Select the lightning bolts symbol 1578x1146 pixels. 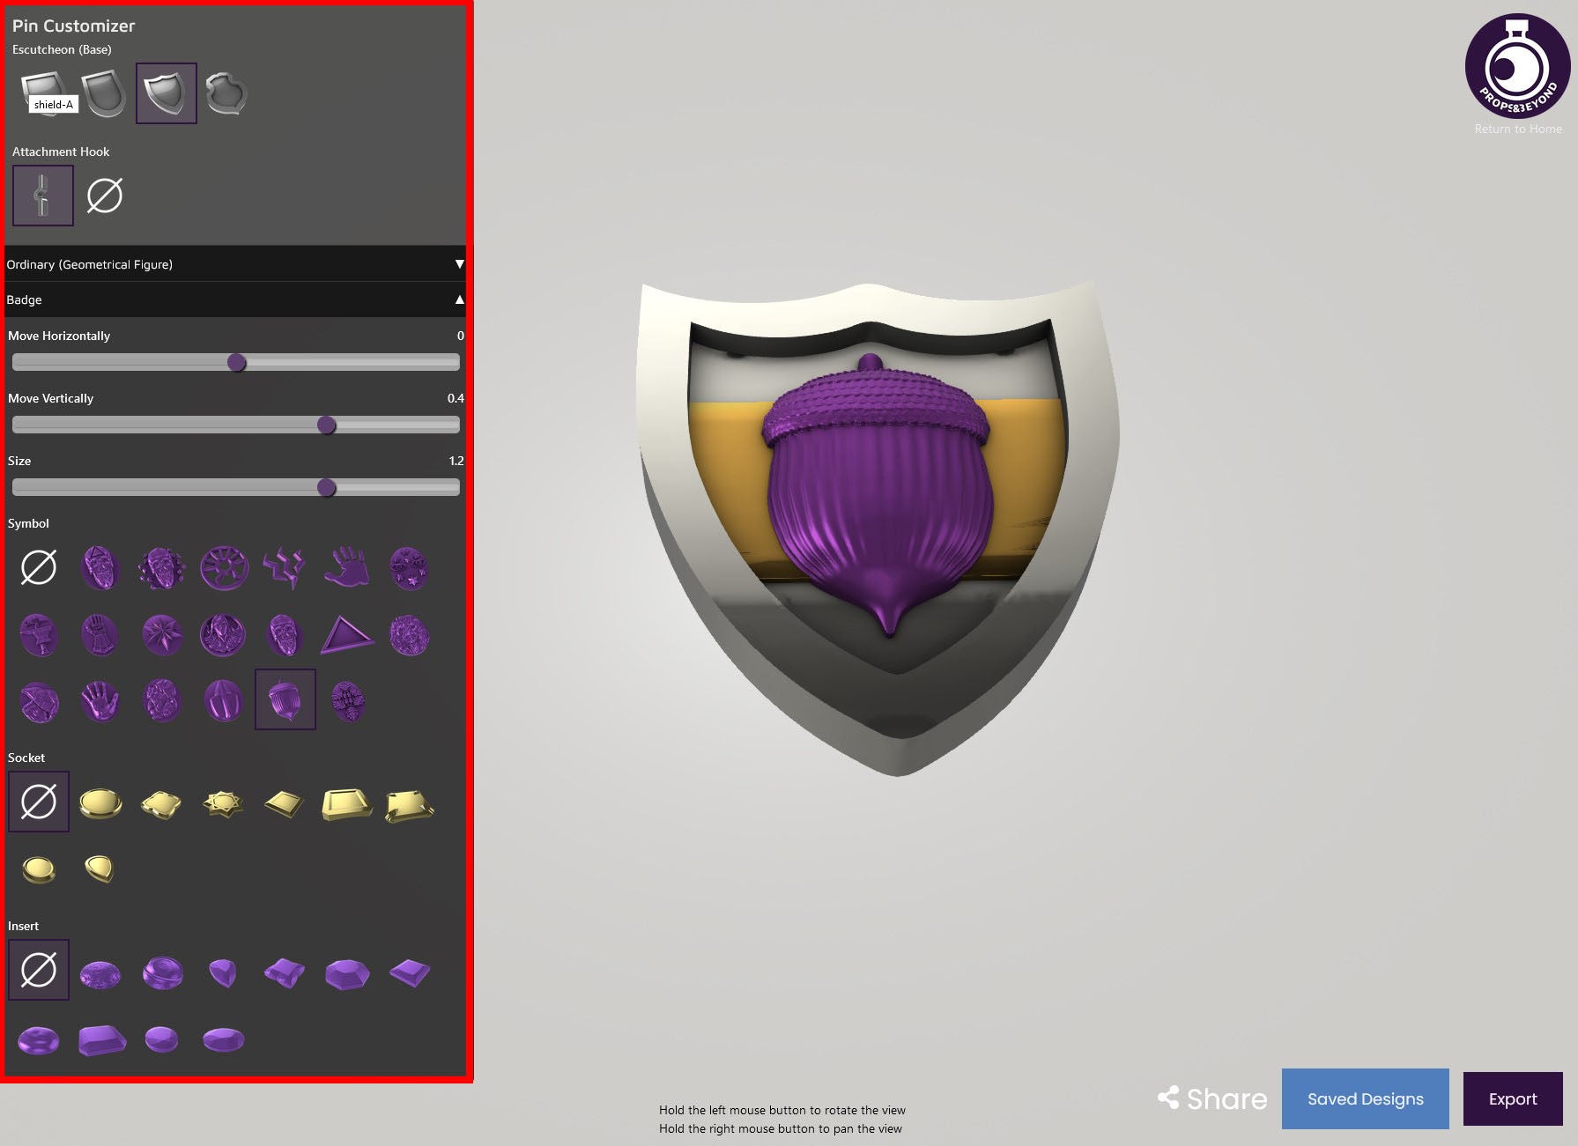(x=285, y=567)
